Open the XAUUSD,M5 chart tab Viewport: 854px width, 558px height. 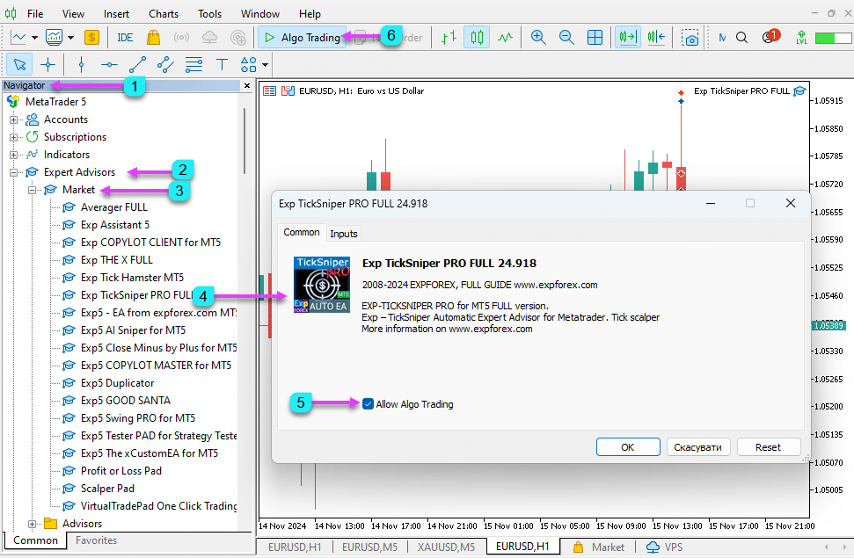click(x=444, y=547)
